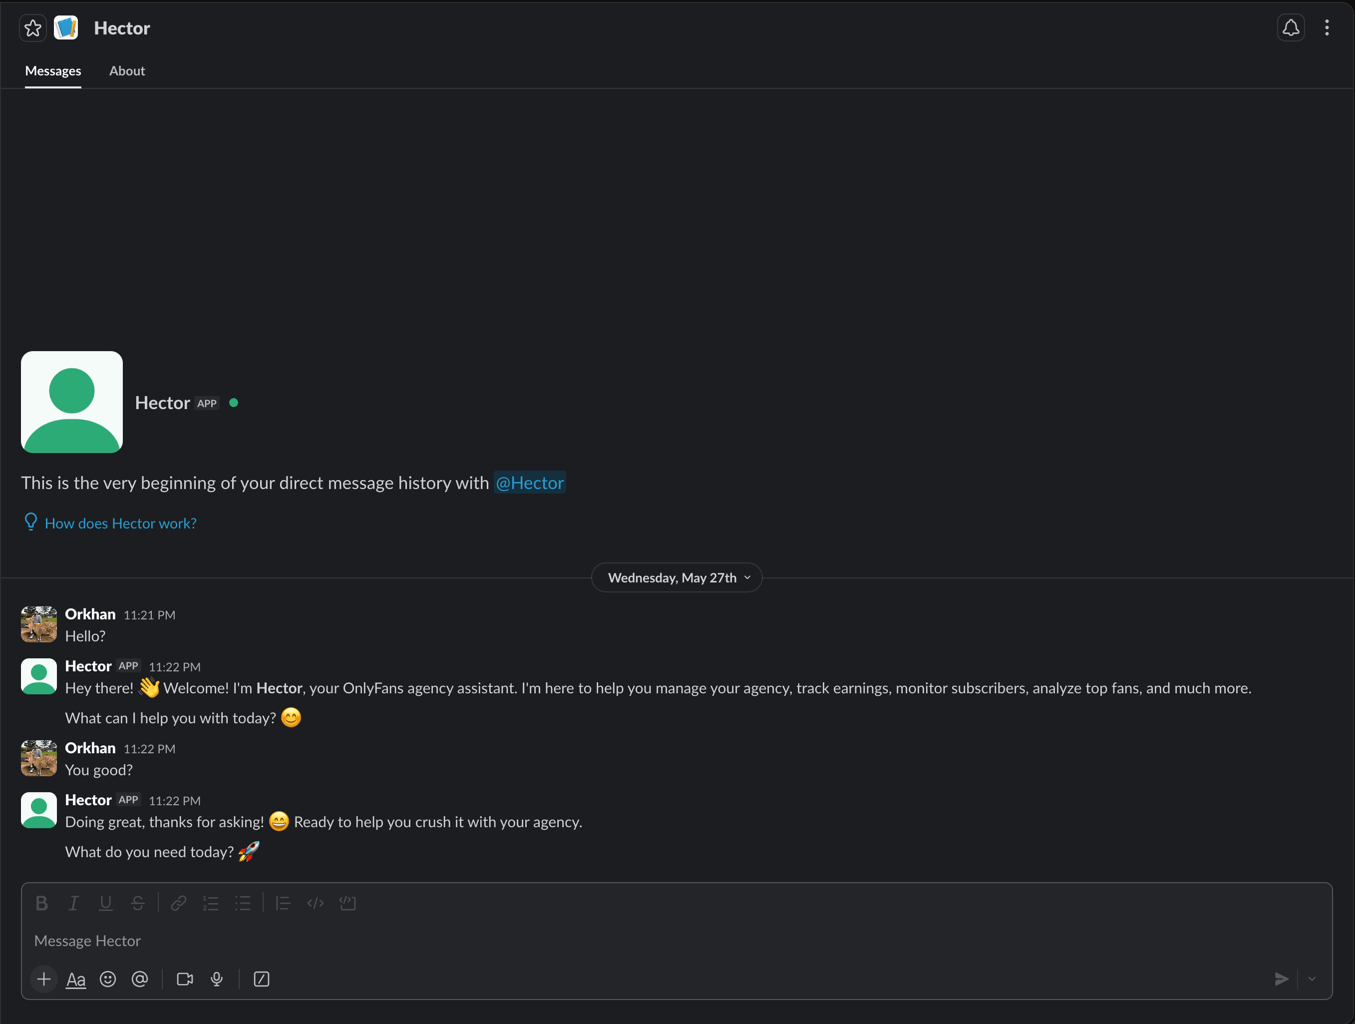Click Hector's name on the Hey there message
Image resolution: width=1355 pixels, height=1024 pixels.
click(88, 666)
